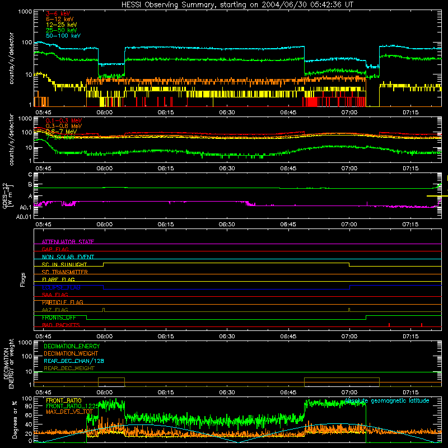Click the REAR_DEC_CHAN/128 legend label
Screen dimensions: 448x448
(x=74, y=361)
